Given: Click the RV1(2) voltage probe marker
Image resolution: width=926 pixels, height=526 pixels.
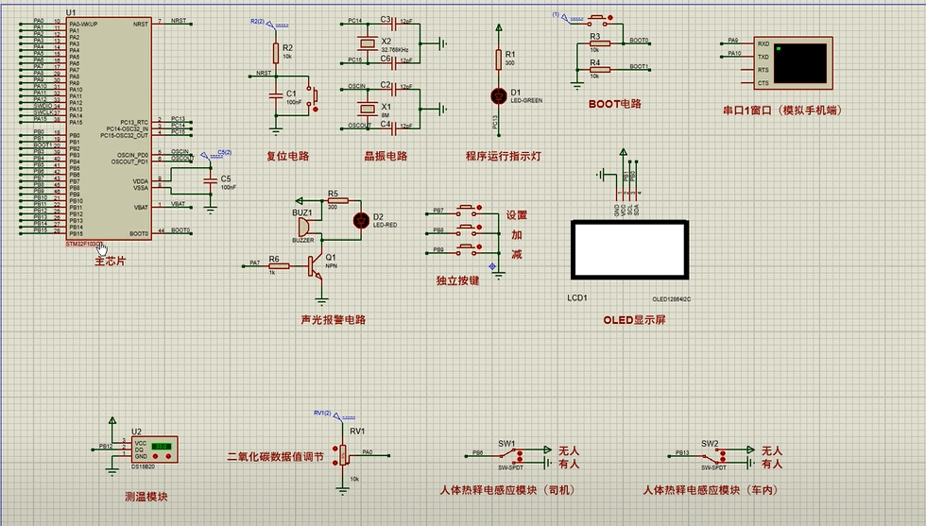Looking at the screenshot, I should tap(336, 416).
